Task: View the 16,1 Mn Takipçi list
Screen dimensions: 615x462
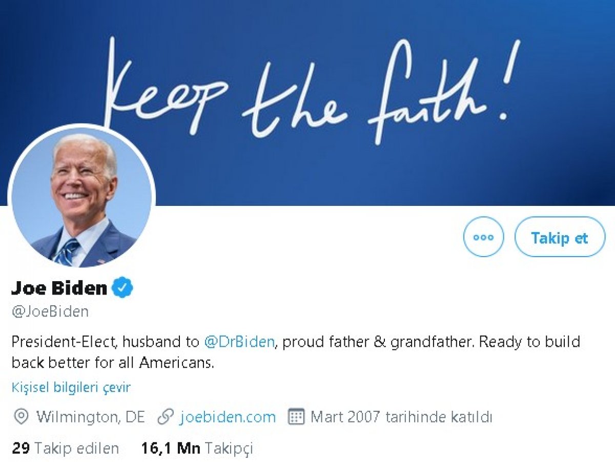Action: pyautogui.click(x=197, y=449)
